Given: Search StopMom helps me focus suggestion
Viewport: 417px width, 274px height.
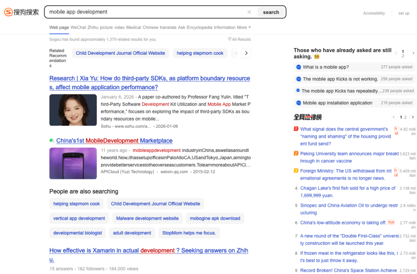Looking at the screenshot, I should tap(189, 233).
